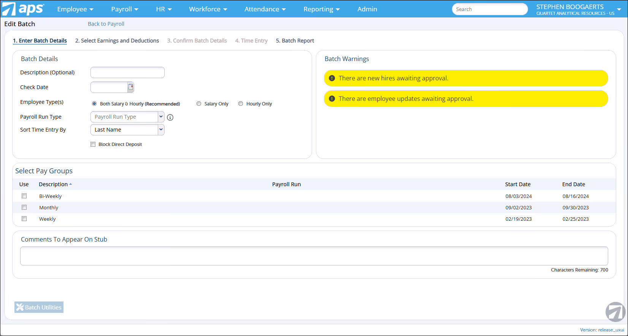Expand the Employee menu
628x336 pixels.
75,9
